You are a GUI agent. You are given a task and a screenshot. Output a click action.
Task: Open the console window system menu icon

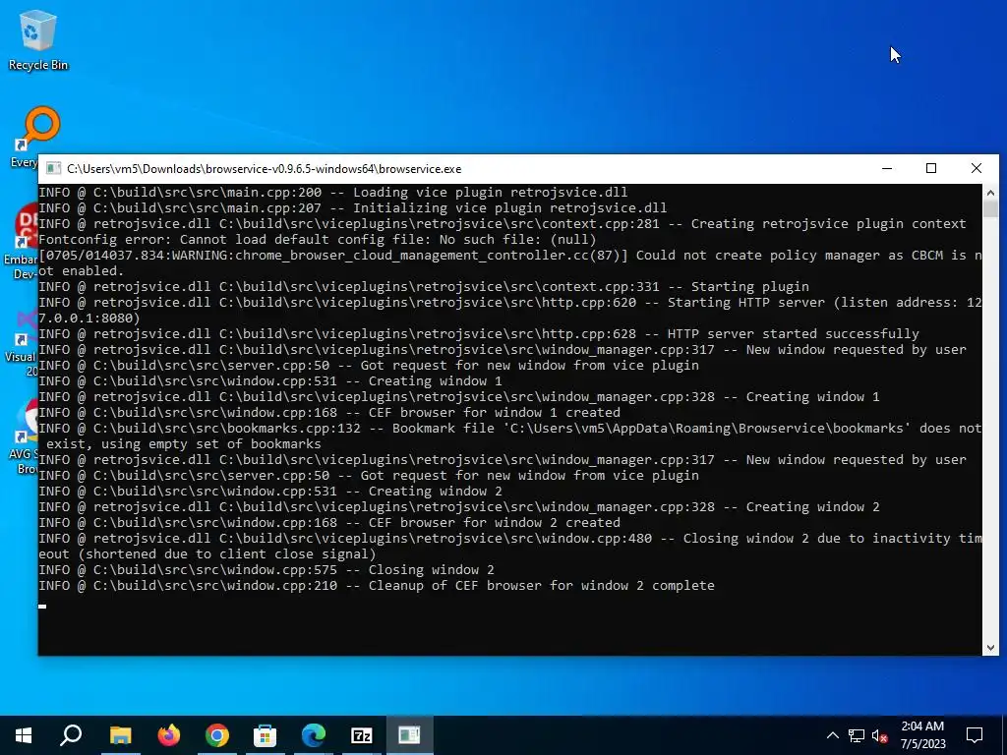point(53,169)
